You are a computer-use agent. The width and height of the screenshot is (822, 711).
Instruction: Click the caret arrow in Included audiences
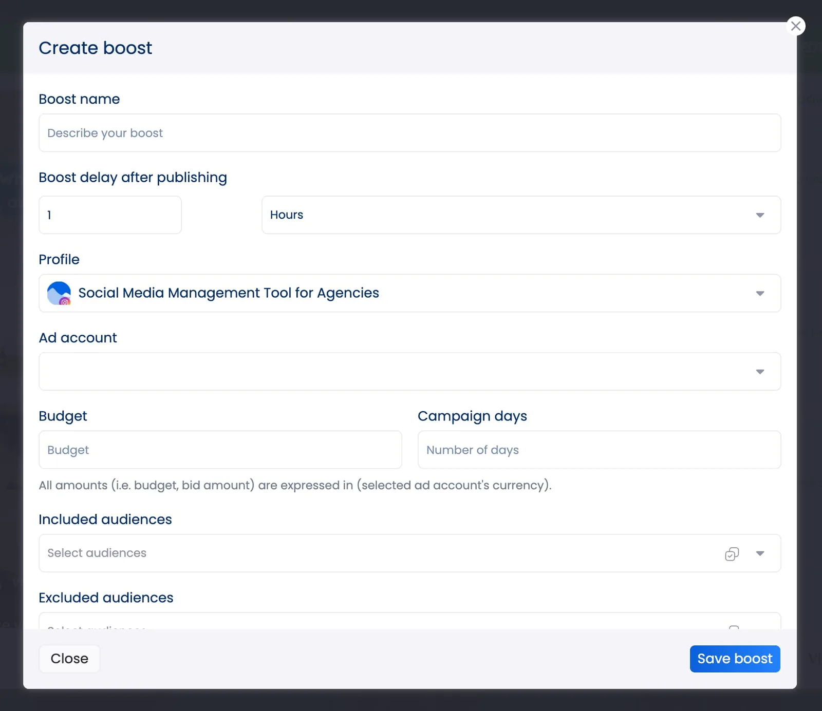[760, 553]
